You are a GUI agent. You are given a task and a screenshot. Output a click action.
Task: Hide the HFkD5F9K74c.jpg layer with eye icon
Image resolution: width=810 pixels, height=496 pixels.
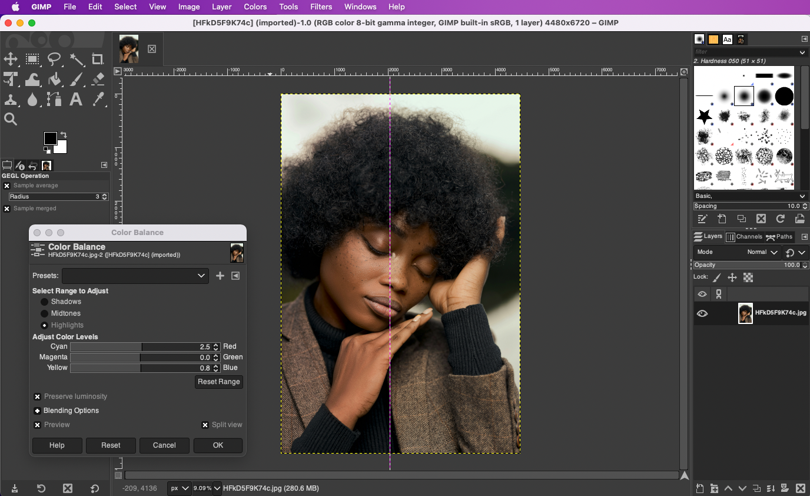[x=702, y=313]
